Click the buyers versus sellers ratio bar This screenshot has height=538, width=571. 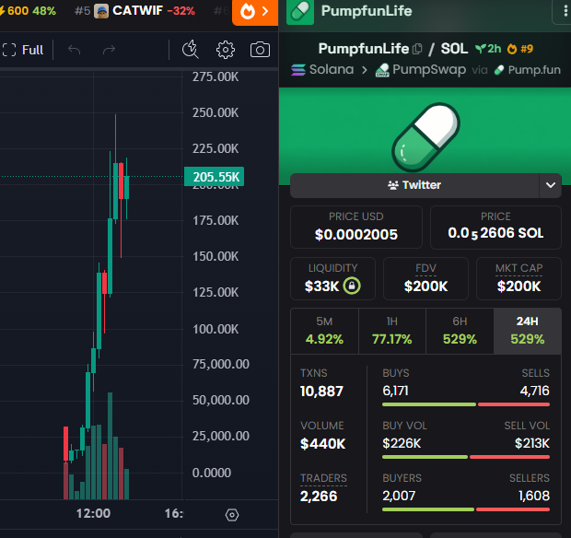tap(466, 509)
